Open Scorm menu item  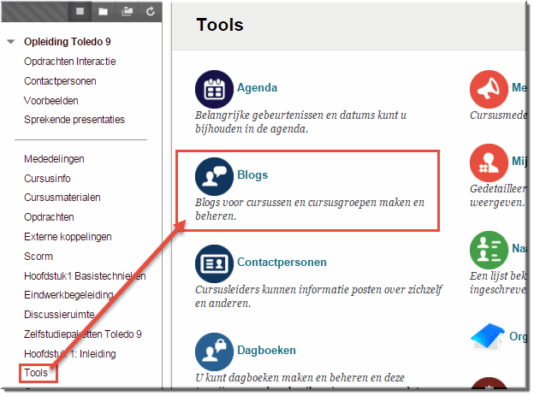pos(39,257)
